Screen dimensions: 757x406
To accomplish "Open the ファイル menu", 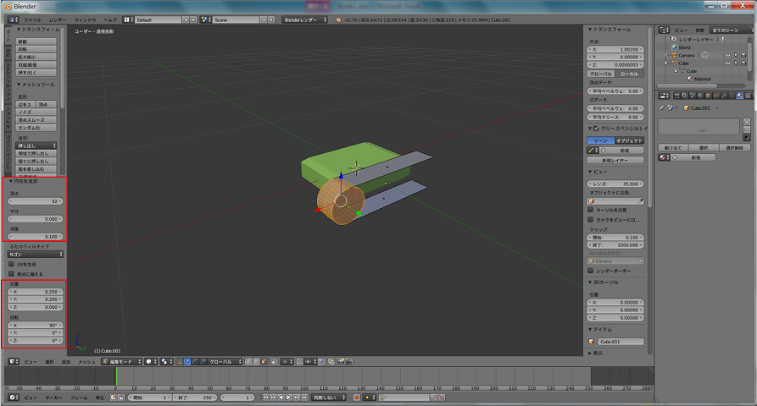I will click(31, 19).
